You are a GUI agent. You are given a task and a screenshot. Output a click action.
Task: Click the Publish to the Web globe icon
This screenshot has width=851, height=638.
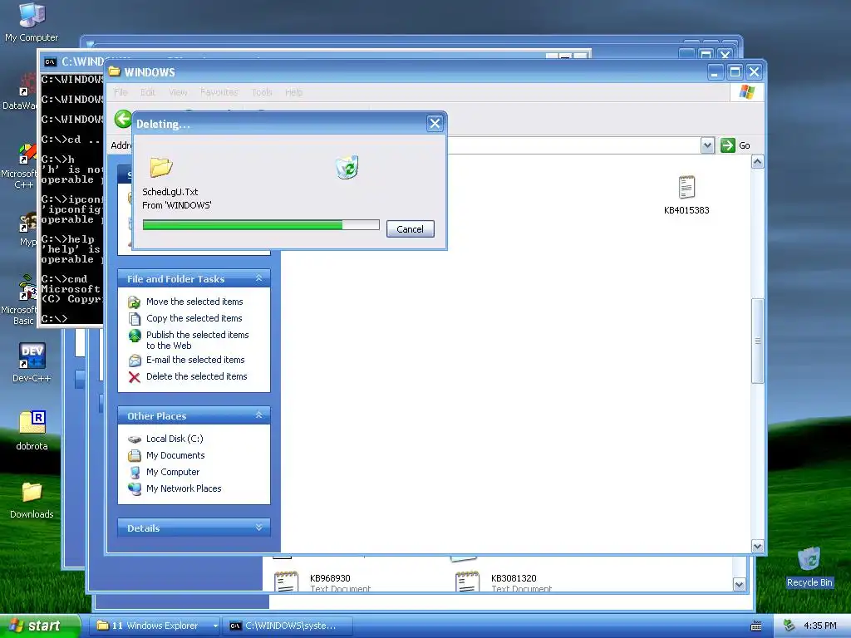click(135, 336)
